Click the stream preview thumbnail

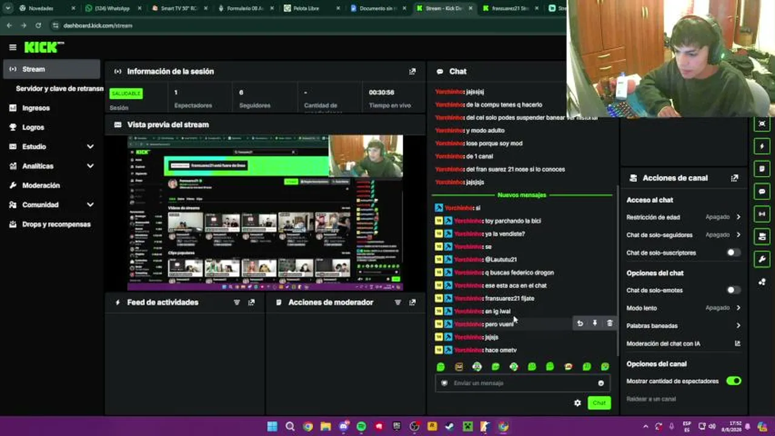pyautogui.click(x=265, y=213)
